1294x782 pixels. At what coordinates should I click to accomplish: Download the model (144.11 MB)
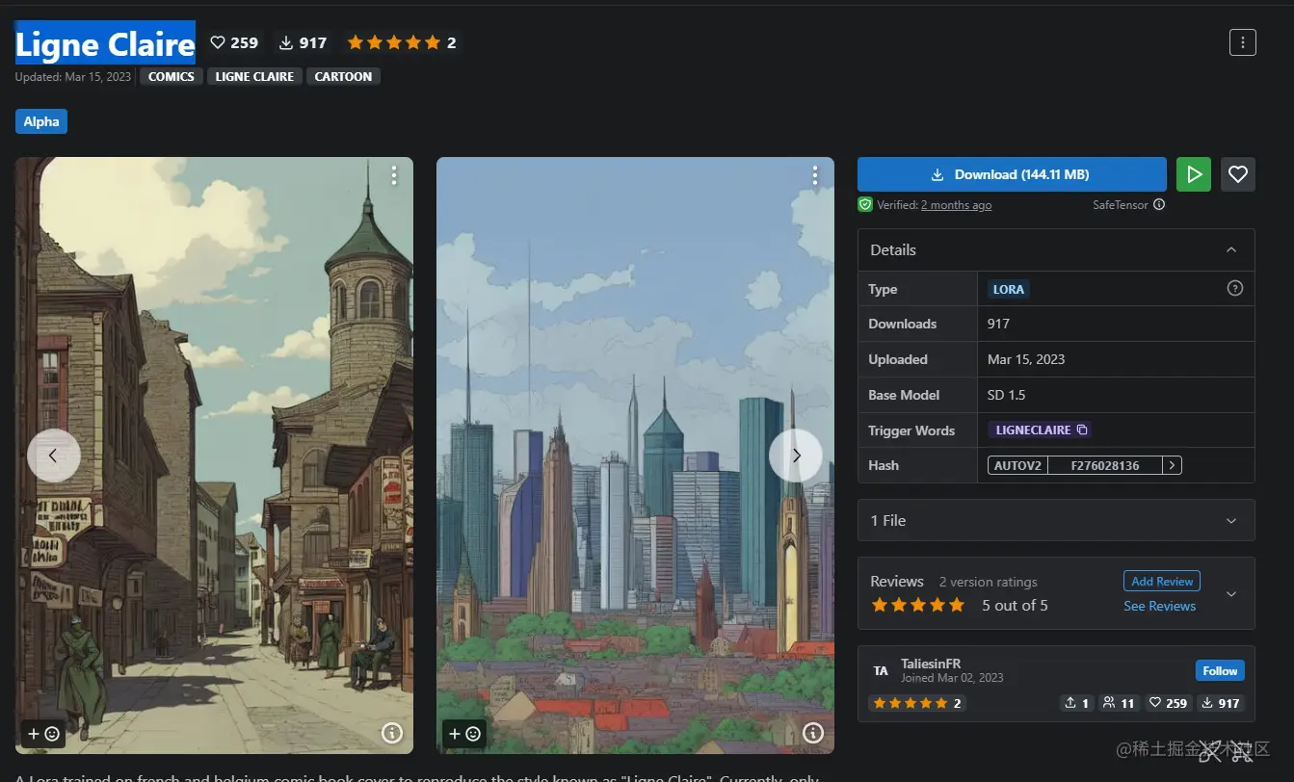click(x=1012, y=174)
